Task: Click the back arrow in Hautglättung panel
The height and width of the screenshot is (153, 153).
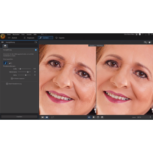Action: (x=2, y=42)
